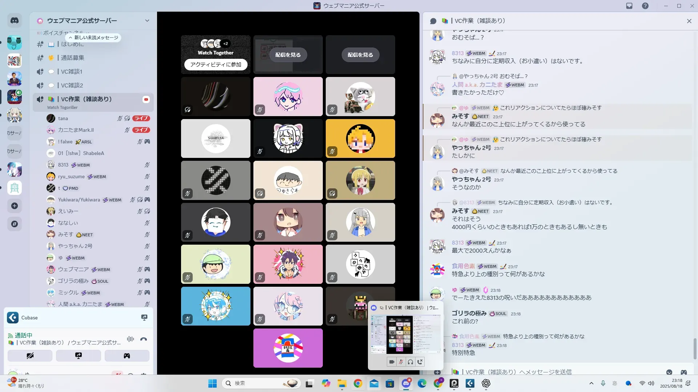This screenshot has height=392, width=698.
Task: Open the Discord inbox icon in title bar
Action: (629, 6)
